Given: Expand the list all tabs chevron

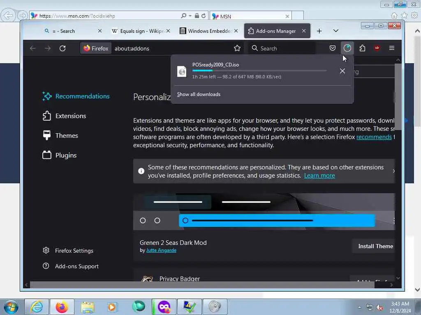Looking at the screenshot, I should coord(335,31).
